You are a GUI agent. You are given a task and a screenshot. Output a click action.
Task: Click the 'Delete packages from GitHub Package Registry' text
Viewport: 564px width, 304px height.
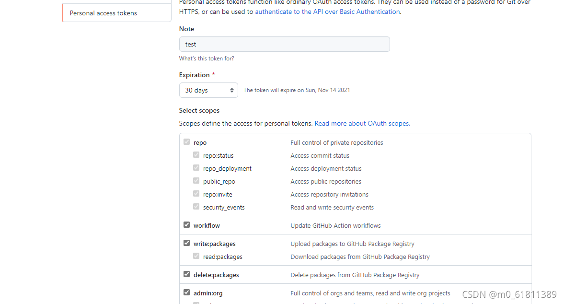[355, 275]
